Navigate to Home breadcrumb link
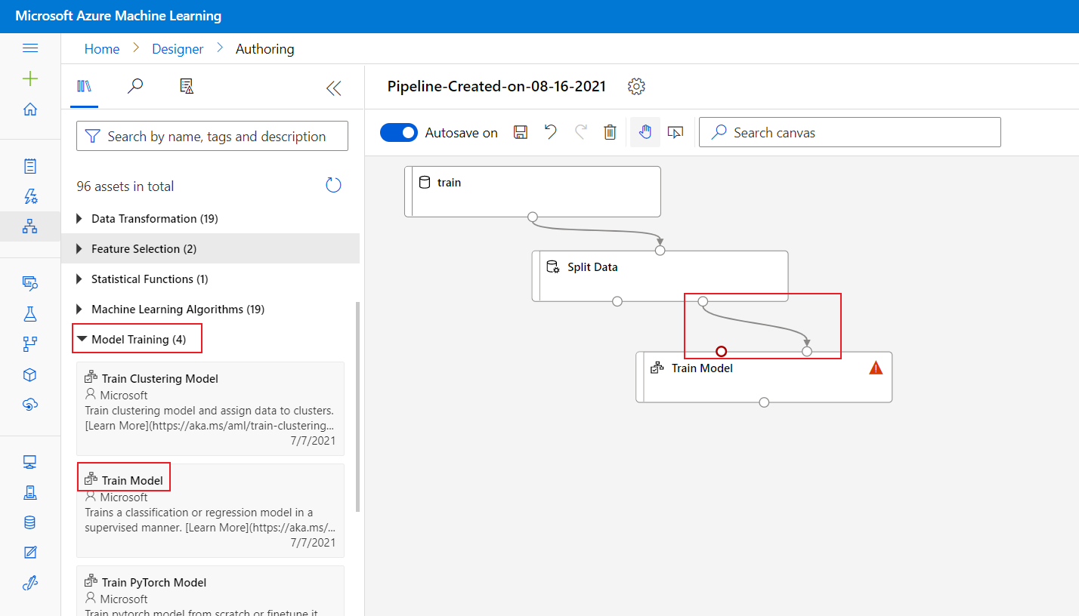Image resolution: width=1079 pixels, height=616 pixels. [x=102, y=48]
